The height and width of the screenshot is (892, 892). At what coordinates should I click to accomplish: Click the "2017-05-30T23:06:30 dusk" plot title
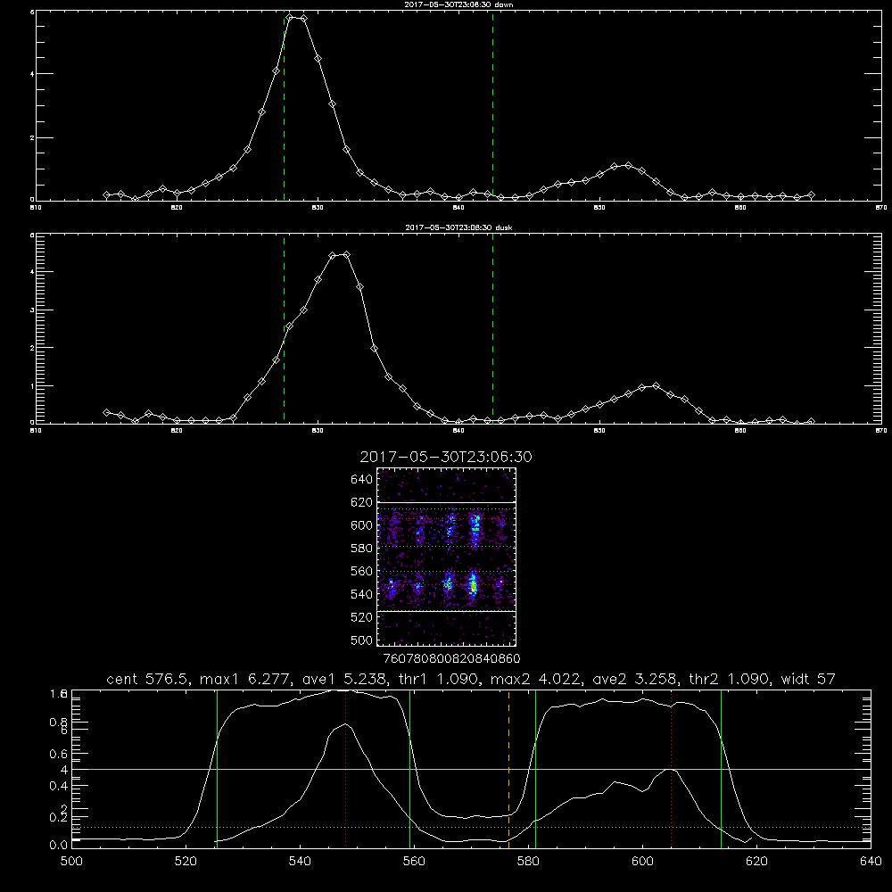[x=458, y=227]
